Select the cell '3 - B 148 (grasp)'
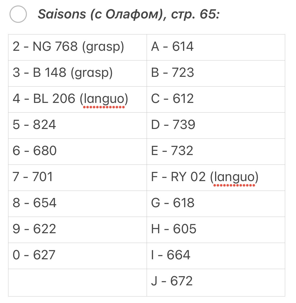The image size is (296, 303). 77,73
